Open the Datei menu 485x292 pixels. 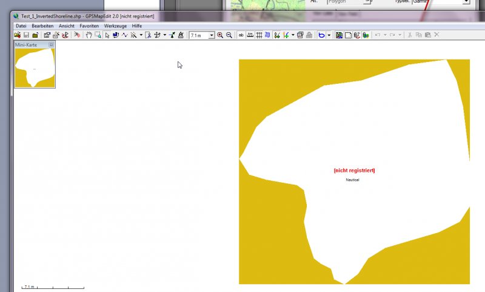tap(21, 26)
